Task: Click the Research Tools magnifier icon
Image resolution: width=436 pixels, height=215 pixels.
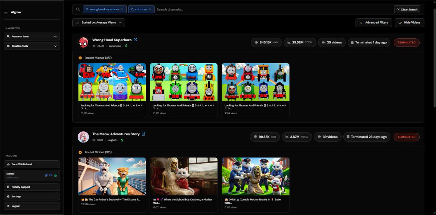Action: click(x=9, y=37)
